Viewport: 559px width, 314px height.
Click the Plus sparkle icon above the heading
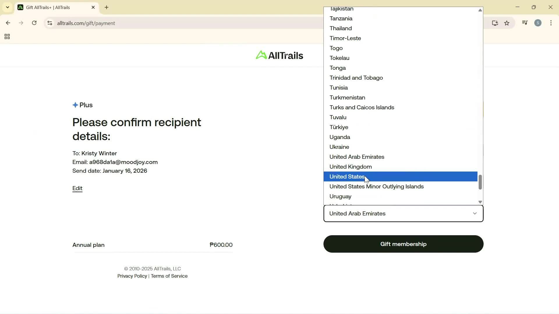coord(76,105)
